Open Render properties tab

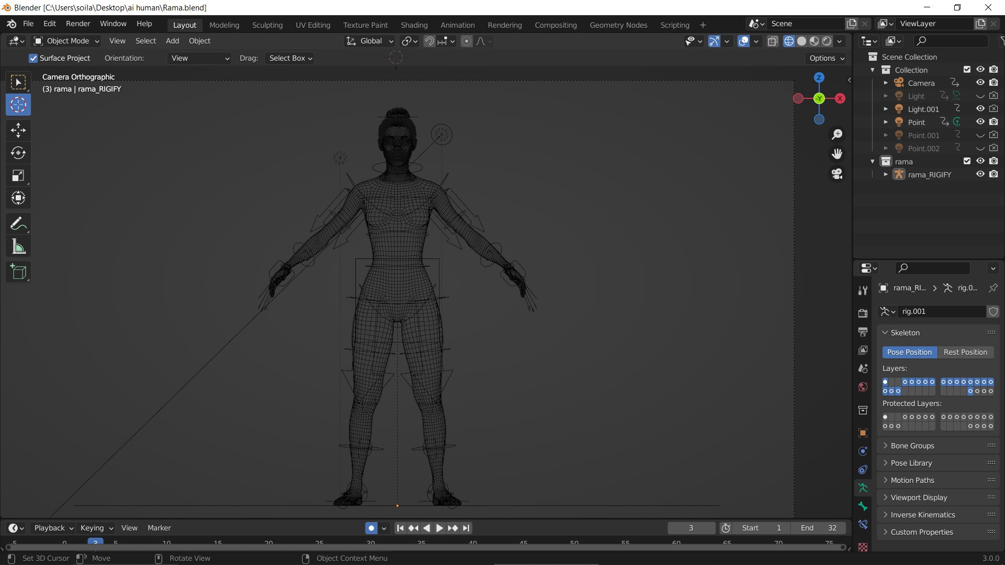coord(863,313)
